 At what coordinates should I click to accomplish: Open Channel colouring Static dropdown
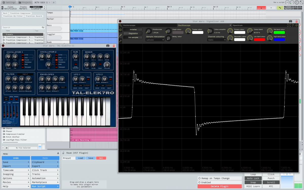coord(216,40)
